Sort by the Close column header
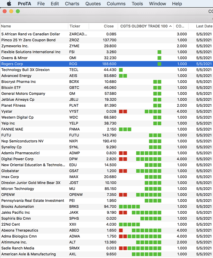Viewport: 213px width, 258px height. pos(104,26)
